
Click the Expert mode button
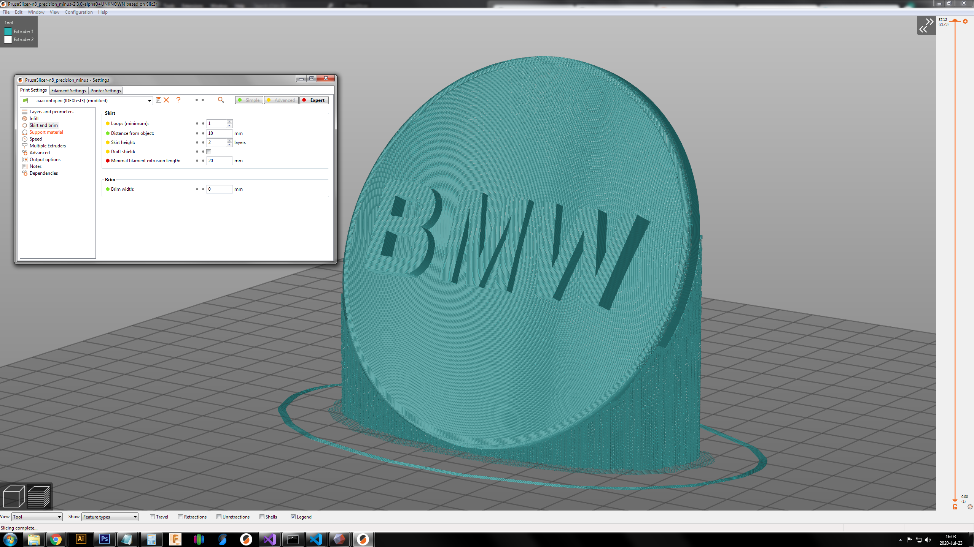pyautogui.click(x=314, y=100)
